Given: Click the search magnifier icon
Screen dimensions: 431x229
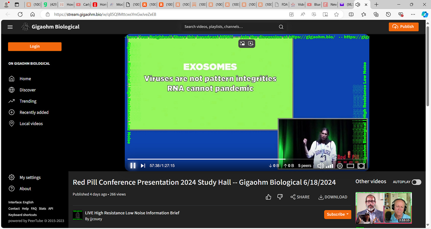Looking at the screenshot, I should pyautogui.click(x=281, y=27).
